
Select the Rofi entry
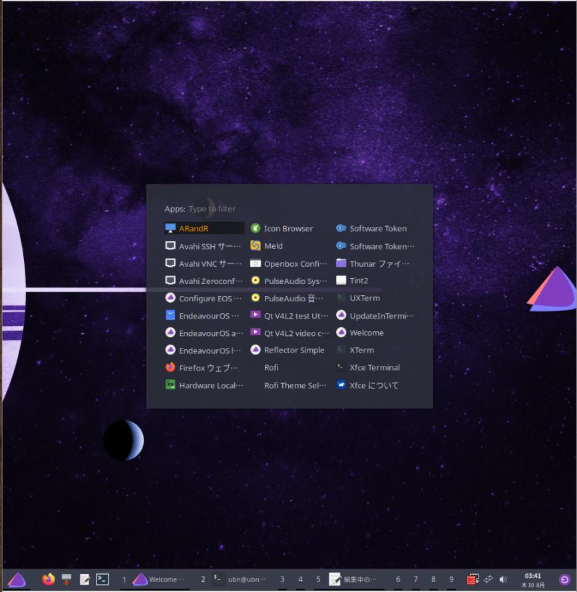[x=289, y=367]
